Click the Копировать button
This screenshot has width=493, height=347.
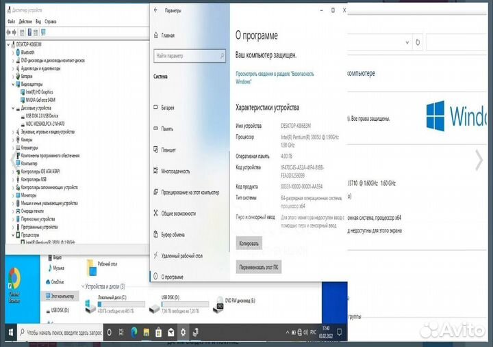[x=249, y=243]
